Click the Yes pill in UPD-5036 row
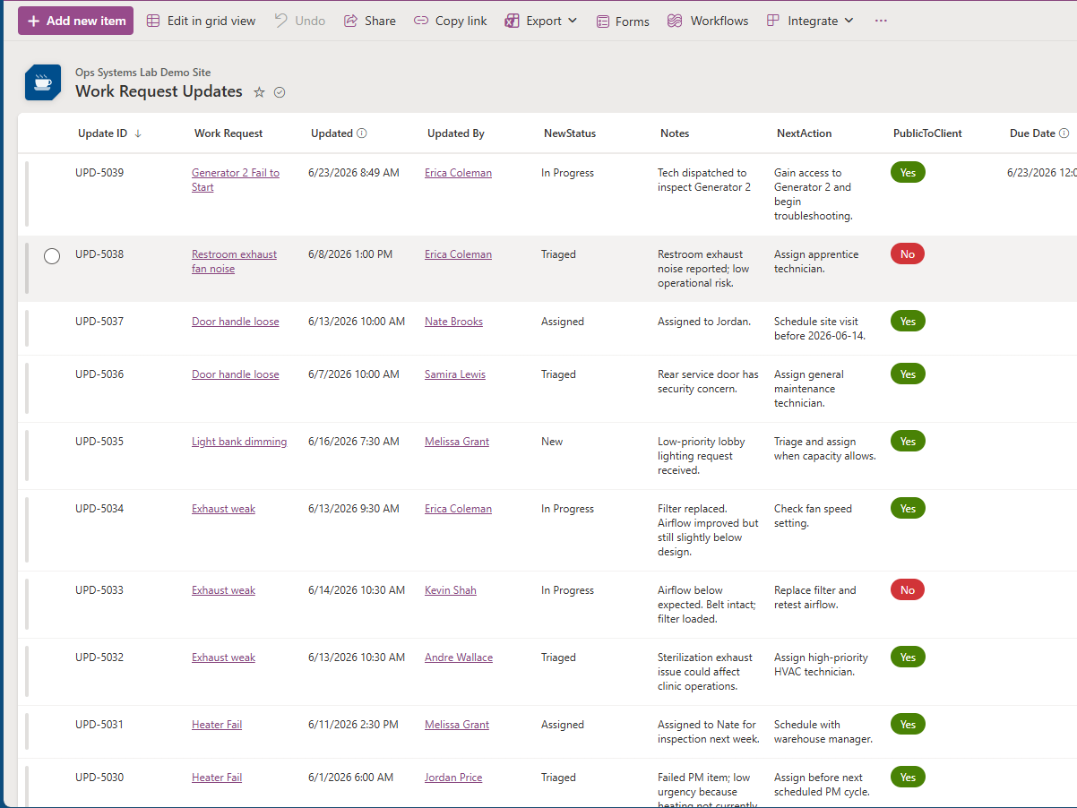 pyautogui.click(x=908, y=374)
